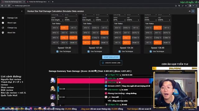The width and height of the screenshot is (199, 111).
Task: Switch the language to EN
Action: [x=193, y=11]
